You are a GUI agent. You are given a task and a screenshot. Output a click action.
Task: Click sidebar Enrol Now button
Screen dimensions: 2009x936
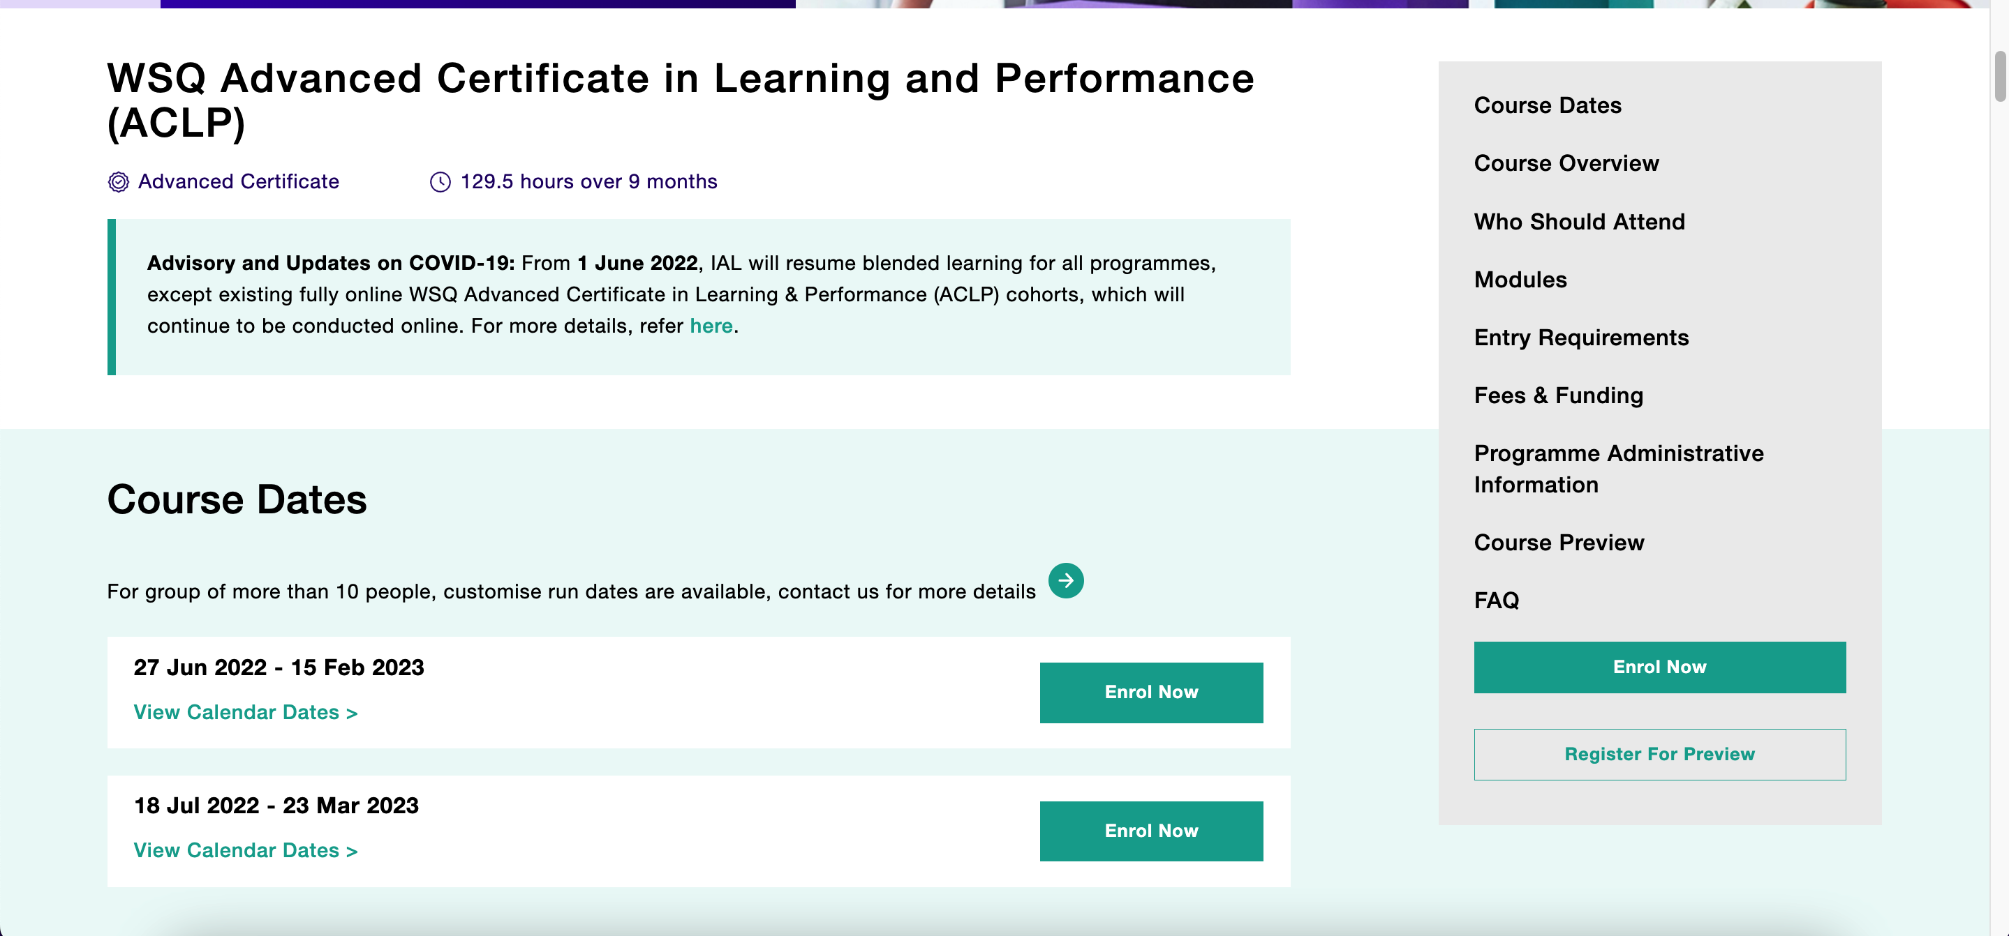click(1659, 667)
